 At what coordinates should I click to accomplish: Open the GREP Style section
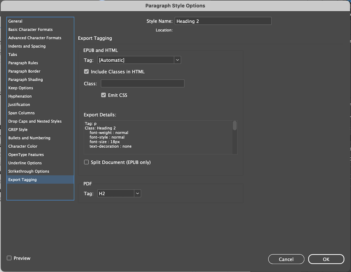coord(18,129)
